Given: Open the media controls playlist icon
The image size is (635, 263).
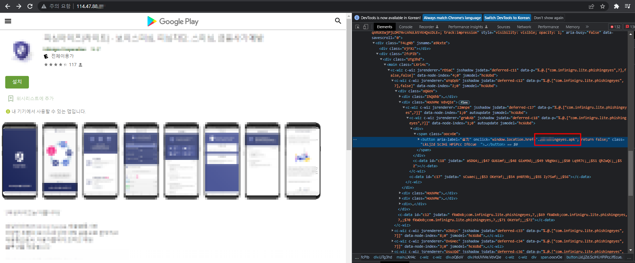Looking at the screenshot, I should 628,6.
